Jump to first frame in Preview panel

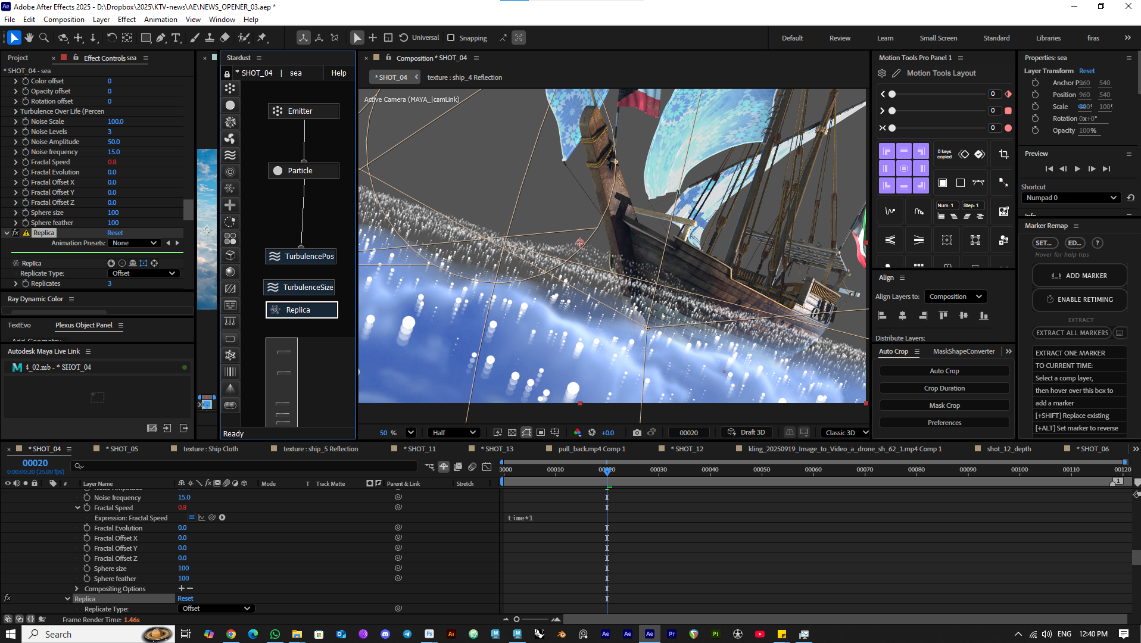[1049, 168]
